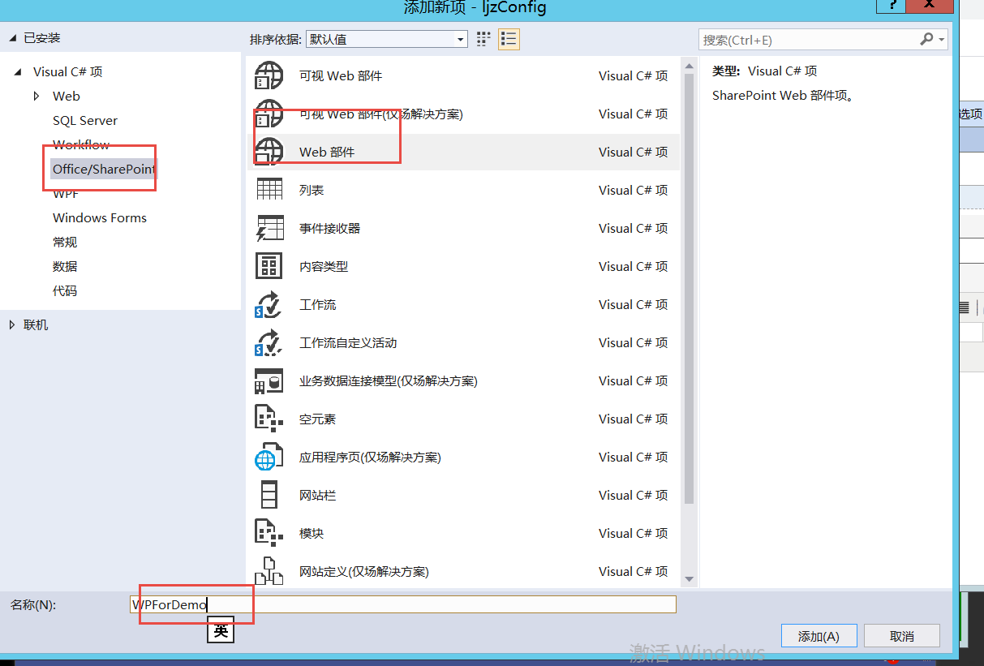Screen dimensions: 984x666
Task: Select the Web 部件 globe icon
Action: tap(269, 152)
